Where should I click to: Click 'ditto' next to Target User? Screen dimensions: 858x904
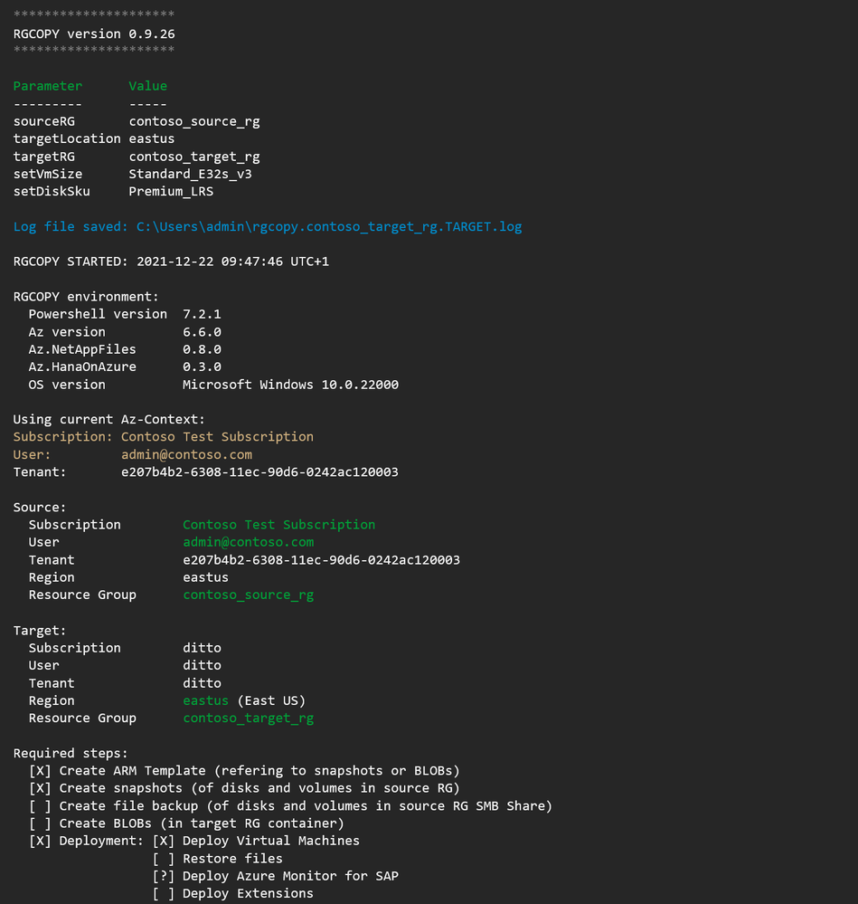point(202,665)
